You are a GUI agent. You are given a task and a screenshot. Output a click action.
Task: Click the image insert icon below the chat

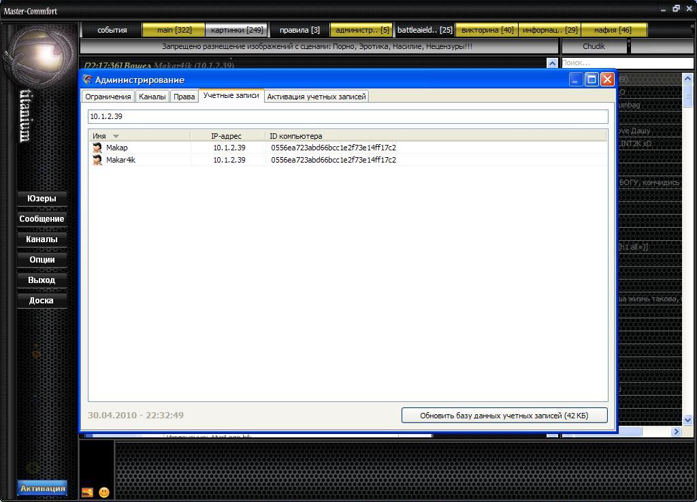87,492
